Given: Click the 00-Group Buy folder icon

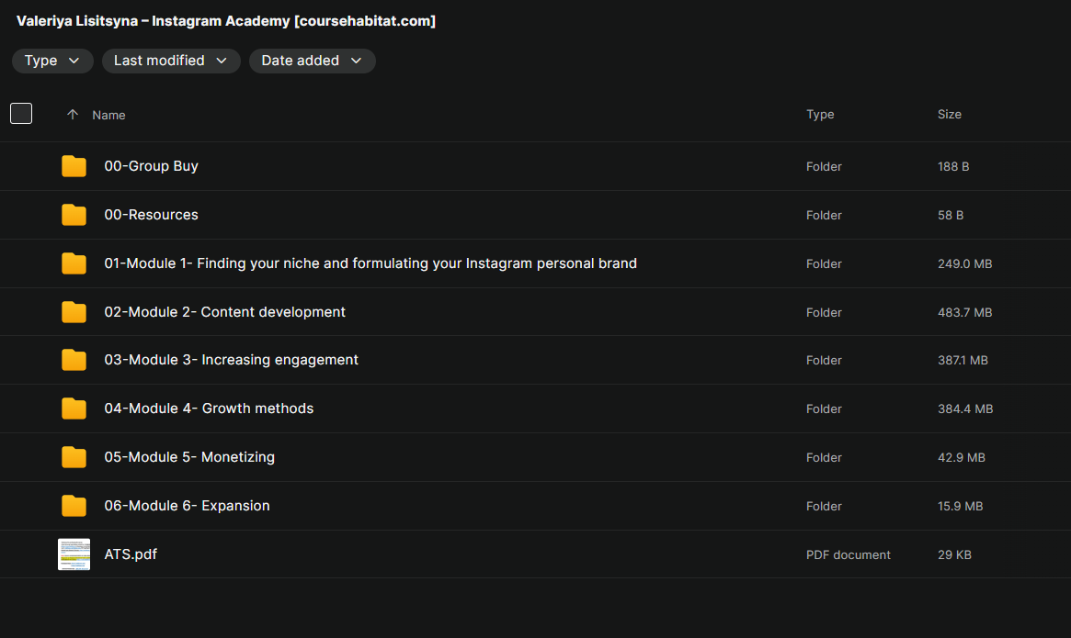Looking at the screenshot, I should pos(74,166).
